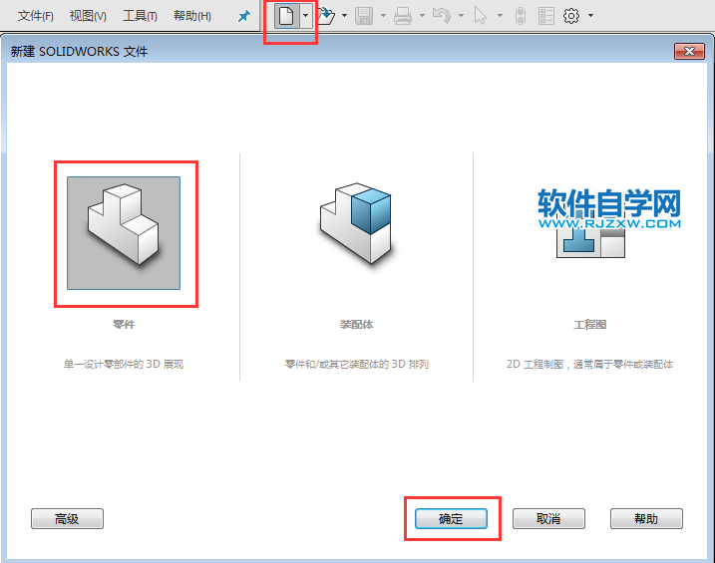Viewport: 715px width, 563px height.
Task: Click the 单一设计零部件的 3D 展现 description
Action: click(x=124, y=364)
